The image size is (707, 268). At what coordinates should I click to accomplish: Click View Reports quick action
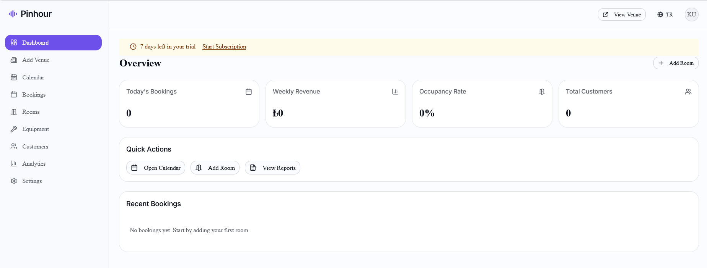tap(272, 168)
